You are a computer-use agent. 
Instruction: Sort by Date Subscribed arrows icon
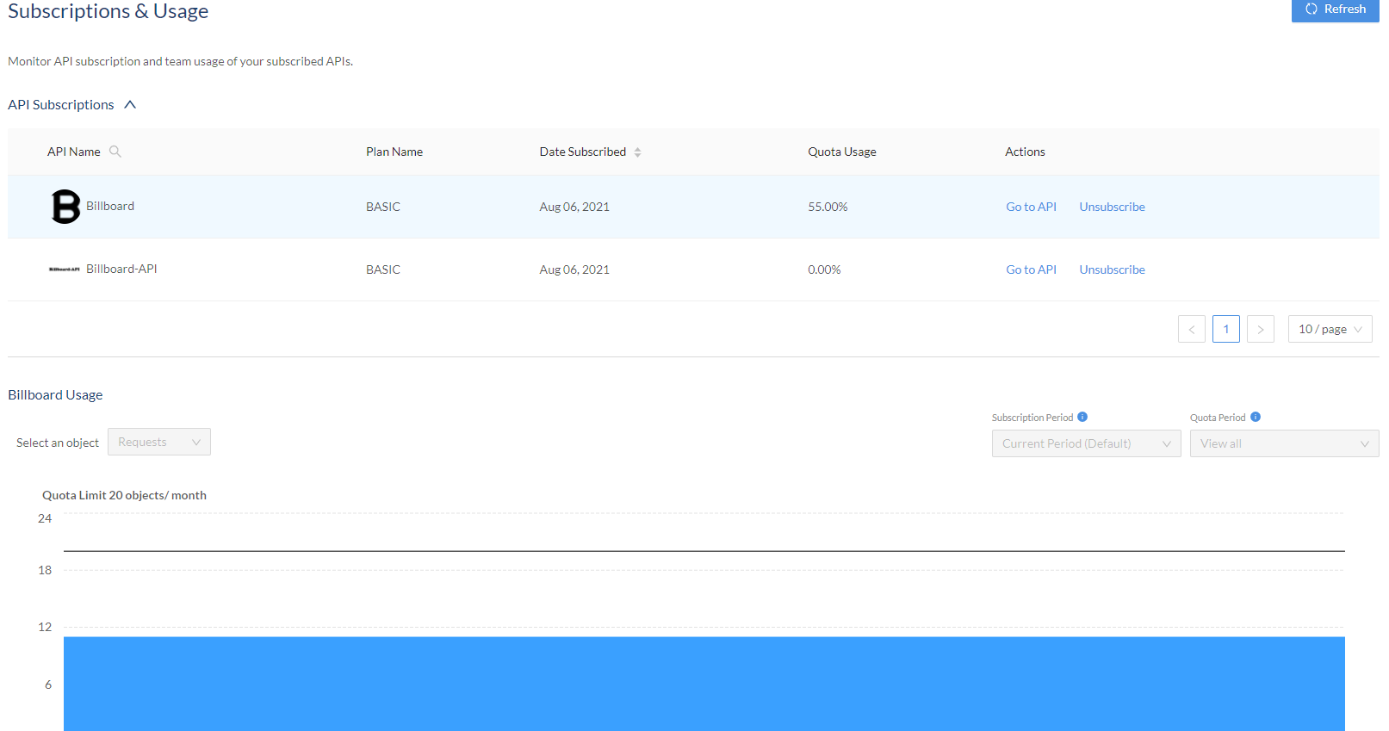637,152
